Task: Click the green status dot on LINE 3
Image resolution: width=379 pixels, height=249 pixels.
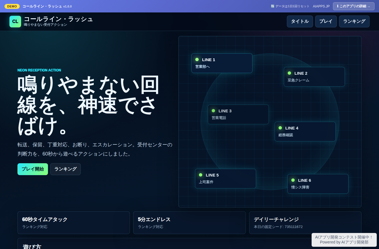Action: [x=213, y=111]
